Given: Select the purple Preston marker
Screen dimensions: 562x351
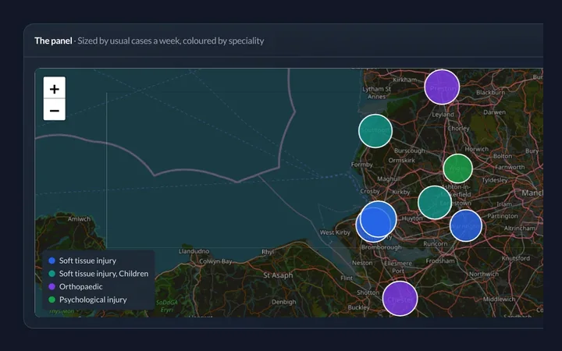Looking at the screenshot, I should click(442, 87).
